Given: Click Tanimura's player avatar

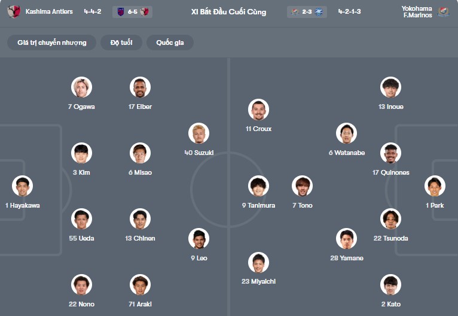Looking at the screenshot, I should pyautogui.click(x=258, y=186).
